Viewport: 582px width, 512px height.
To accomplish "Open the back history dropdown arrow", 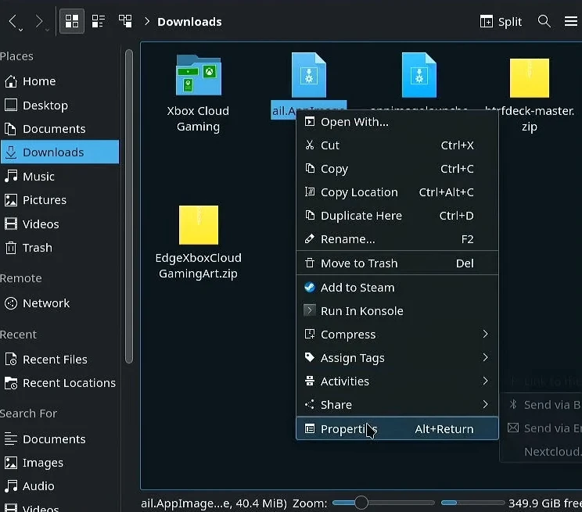I will (x=21, y=30).
